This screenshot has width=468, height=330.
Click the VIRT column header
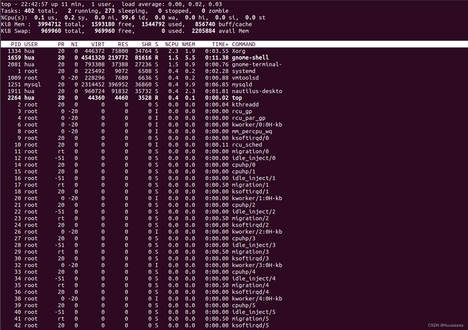click(x=98, y=44)
